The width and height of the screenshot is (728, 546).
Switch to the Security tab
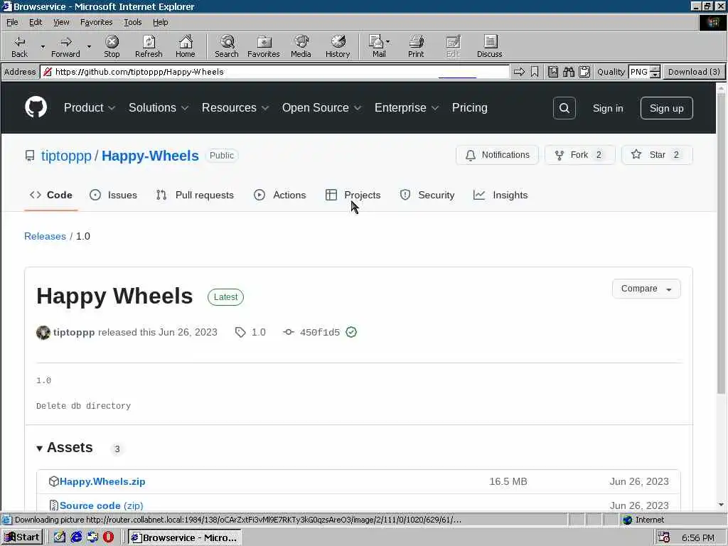tap(427, 195)
